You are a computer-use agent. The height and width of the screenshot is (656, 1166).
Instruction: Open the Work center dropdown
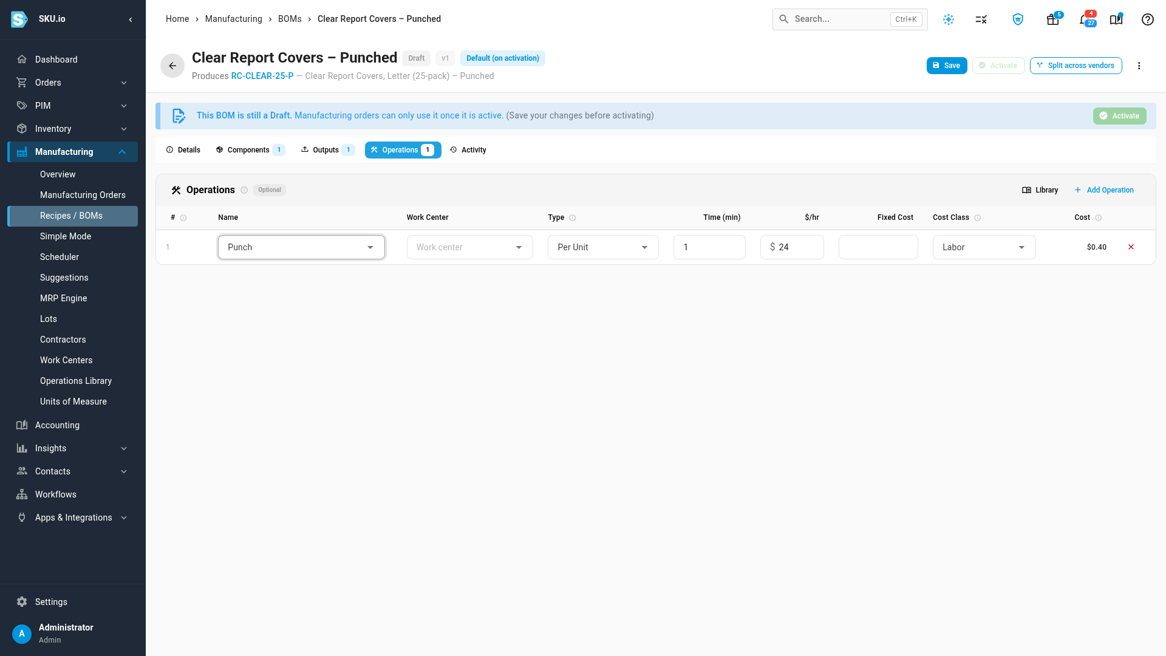pos(469,247)
